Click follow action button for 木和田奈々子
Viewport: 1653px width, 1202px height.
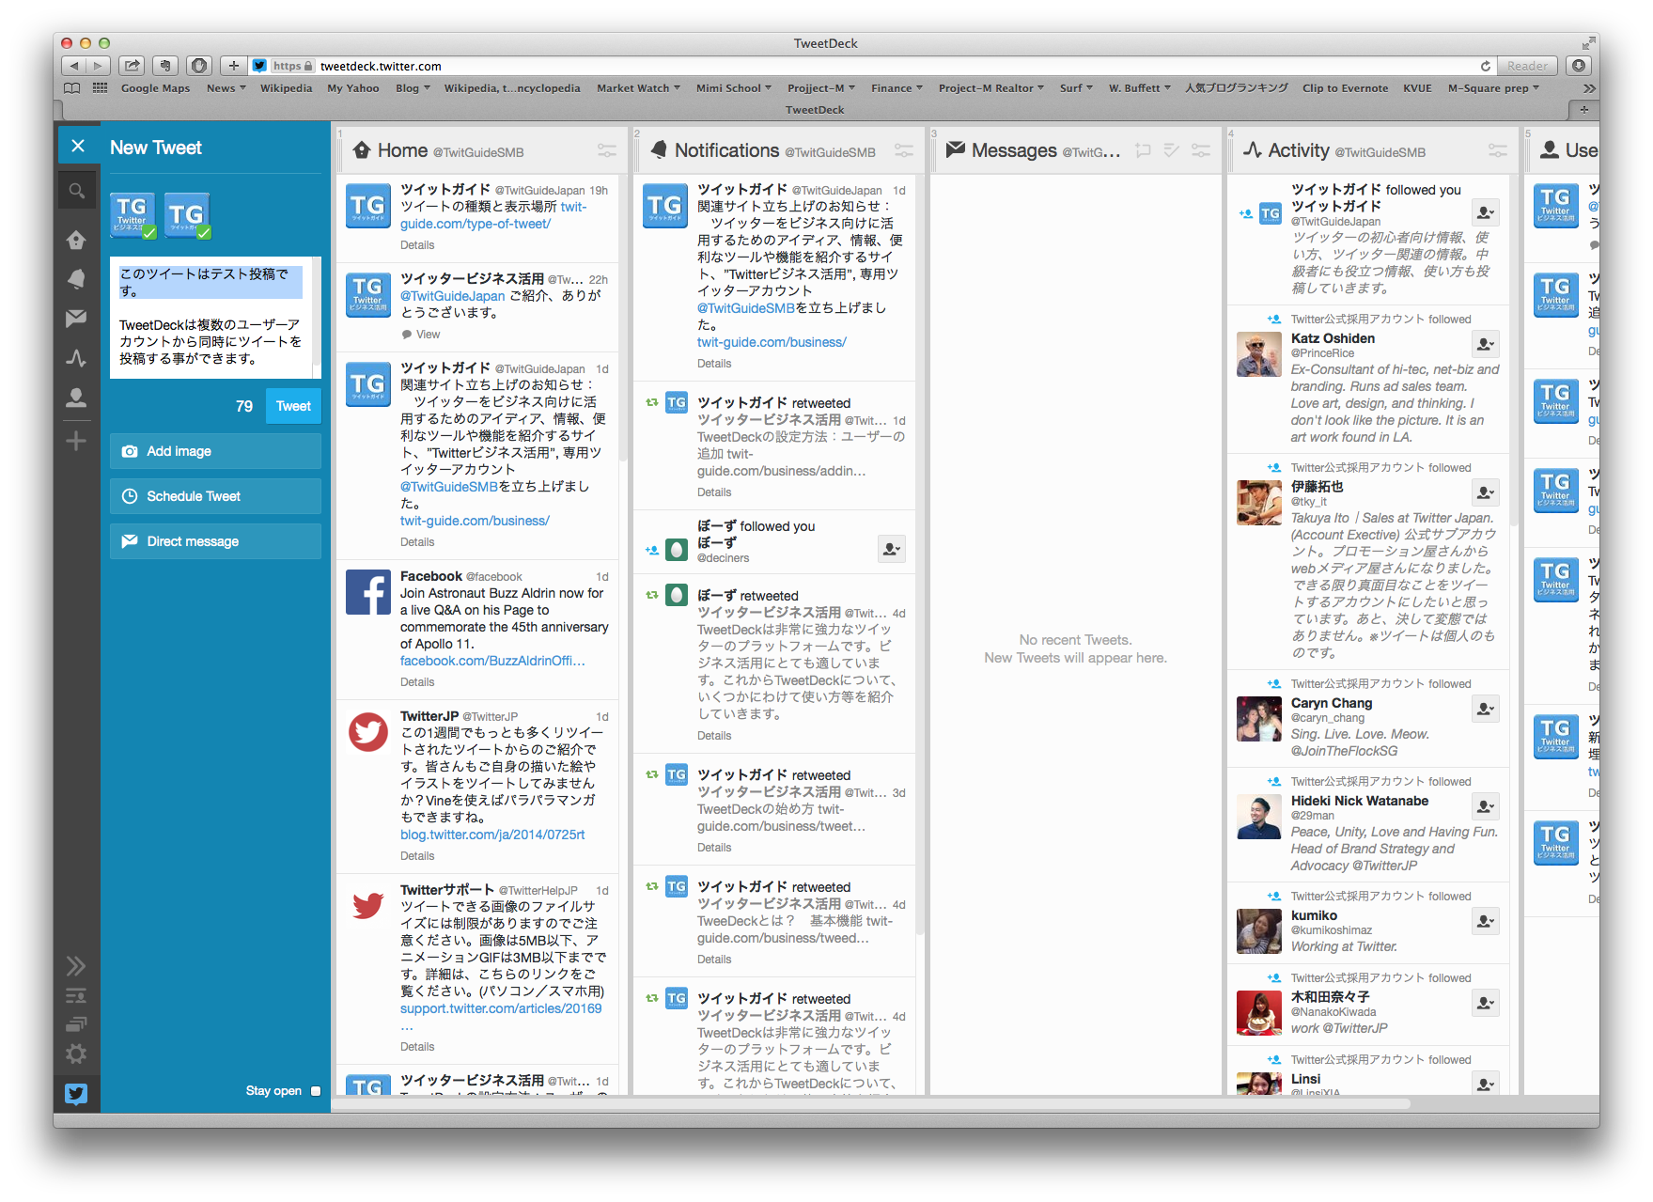click(1485, 1003)
